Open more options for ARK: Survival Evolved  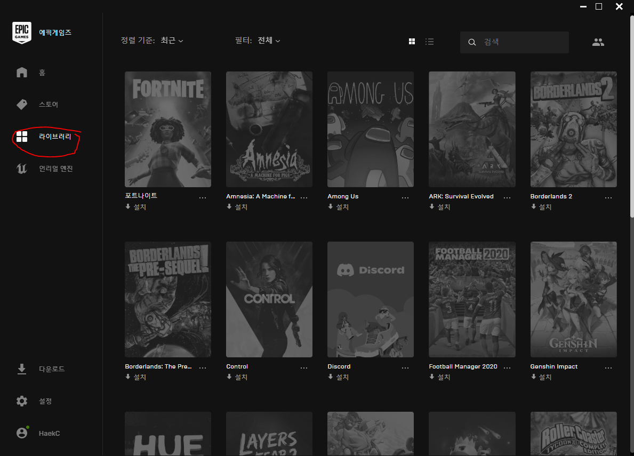click(507, 198)
